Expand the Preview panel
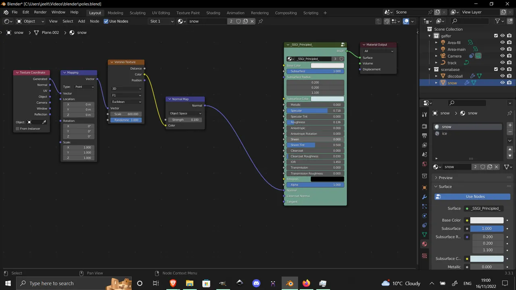The image size is (516, 290). click(x=445, y=178)
